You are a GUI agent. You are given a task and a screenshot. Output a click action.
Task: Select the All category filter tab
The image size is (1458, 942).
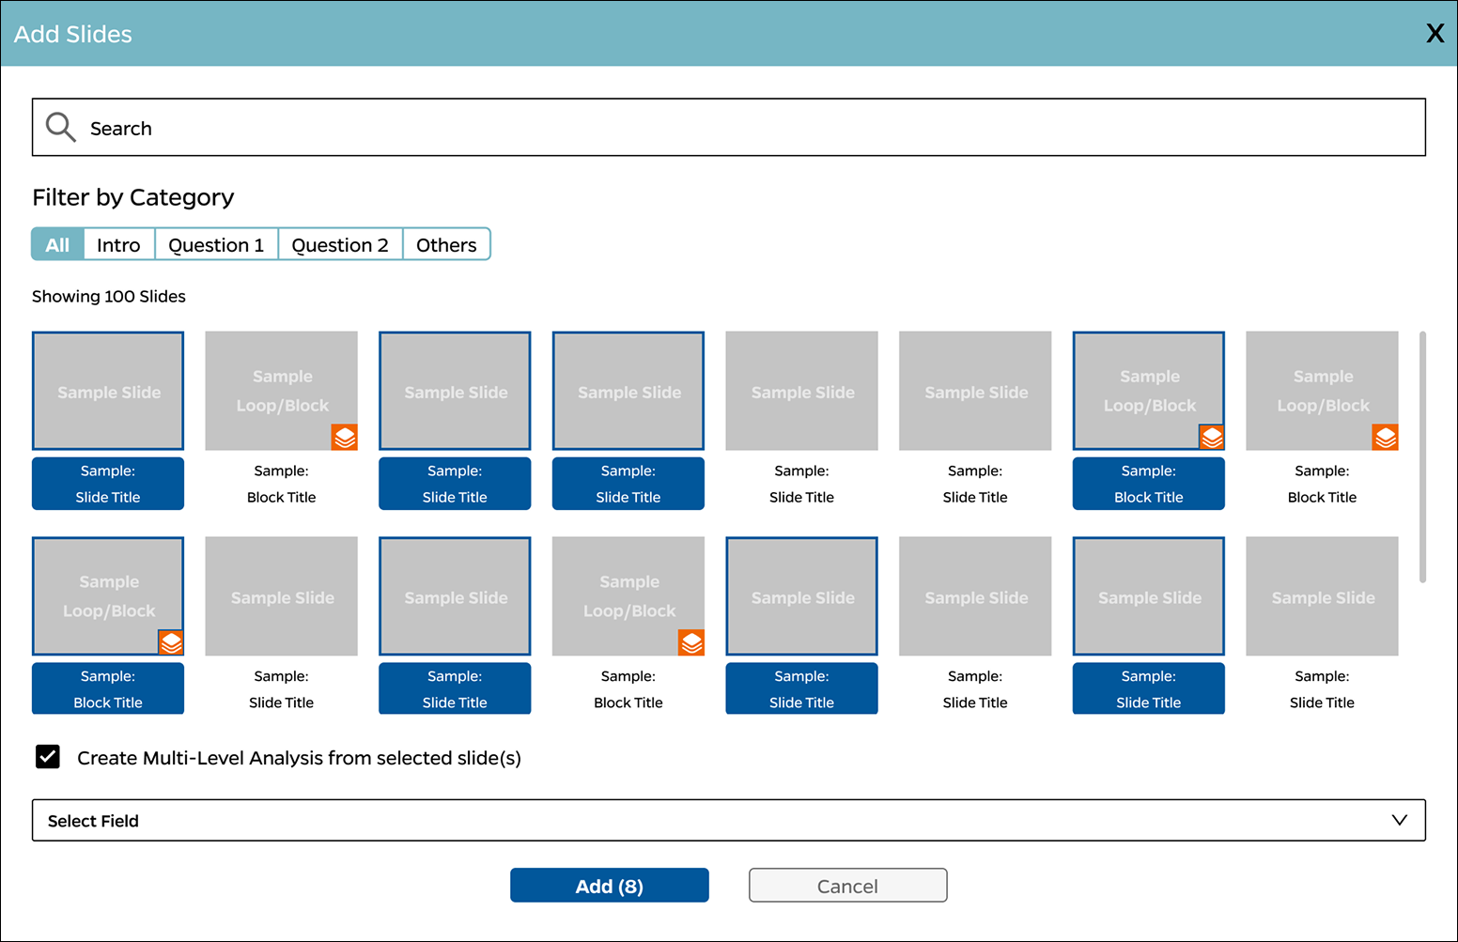[57, 244]
